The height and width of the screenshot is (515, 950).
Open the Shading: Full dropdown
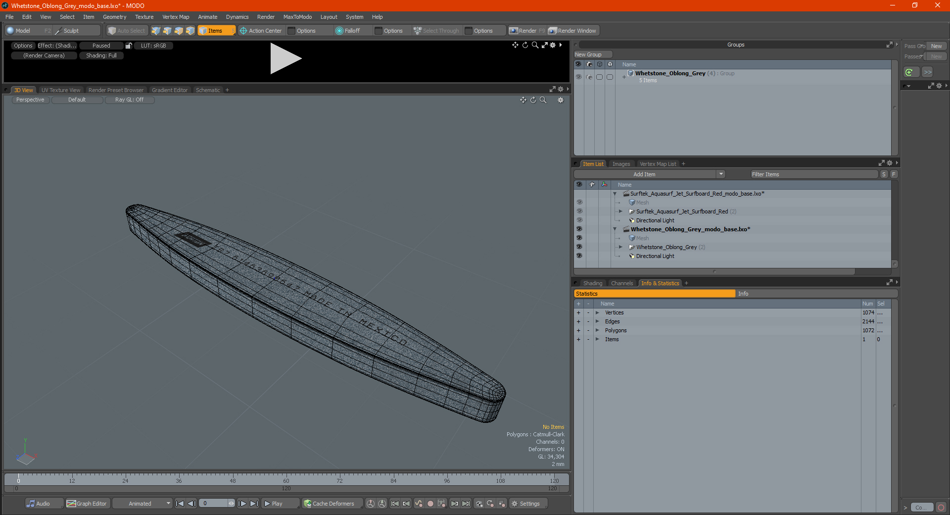coord(101,55)
